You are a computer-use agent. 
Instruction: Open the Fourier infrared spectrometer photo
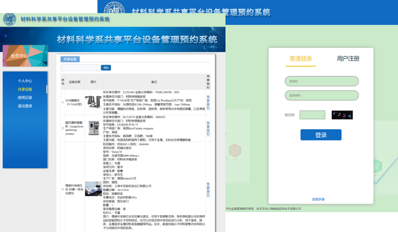click(x=93, y=189)
